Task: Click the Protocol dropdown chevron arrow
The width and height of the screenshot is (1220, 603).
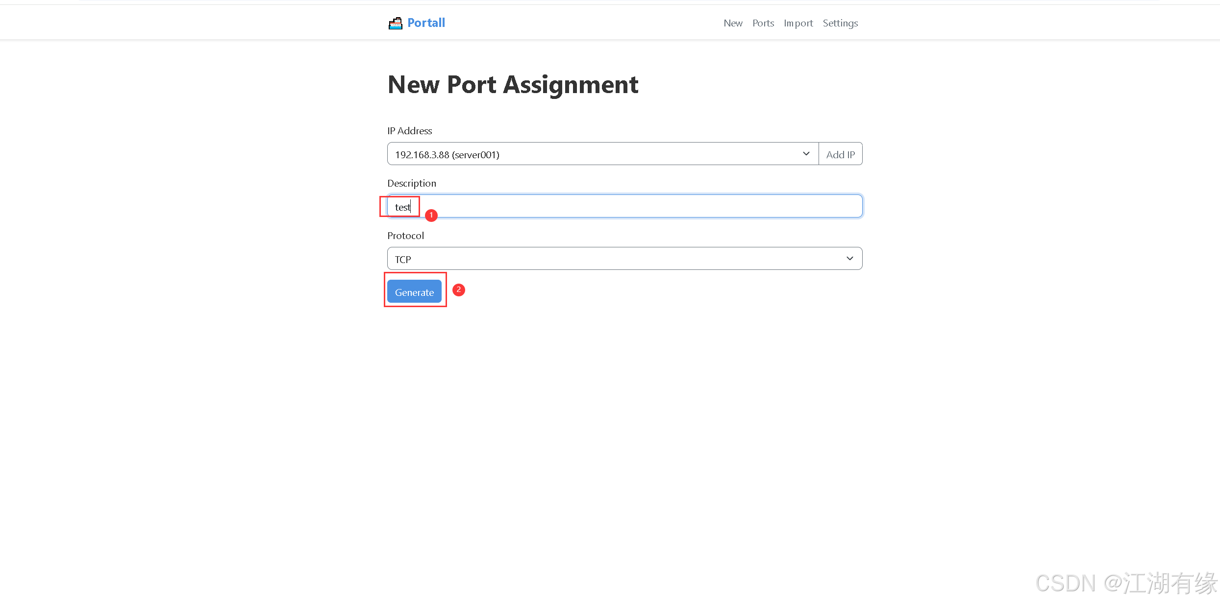Action: tap(849, 258)
